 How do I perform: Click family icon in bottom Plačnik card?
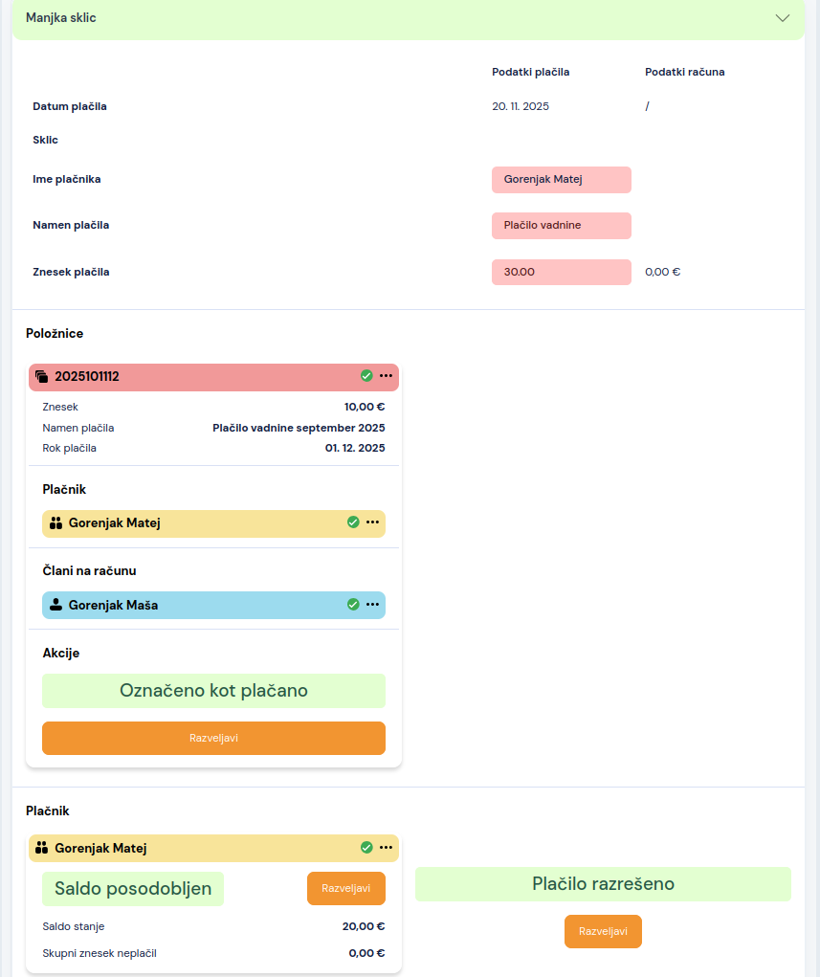point(41,848)
